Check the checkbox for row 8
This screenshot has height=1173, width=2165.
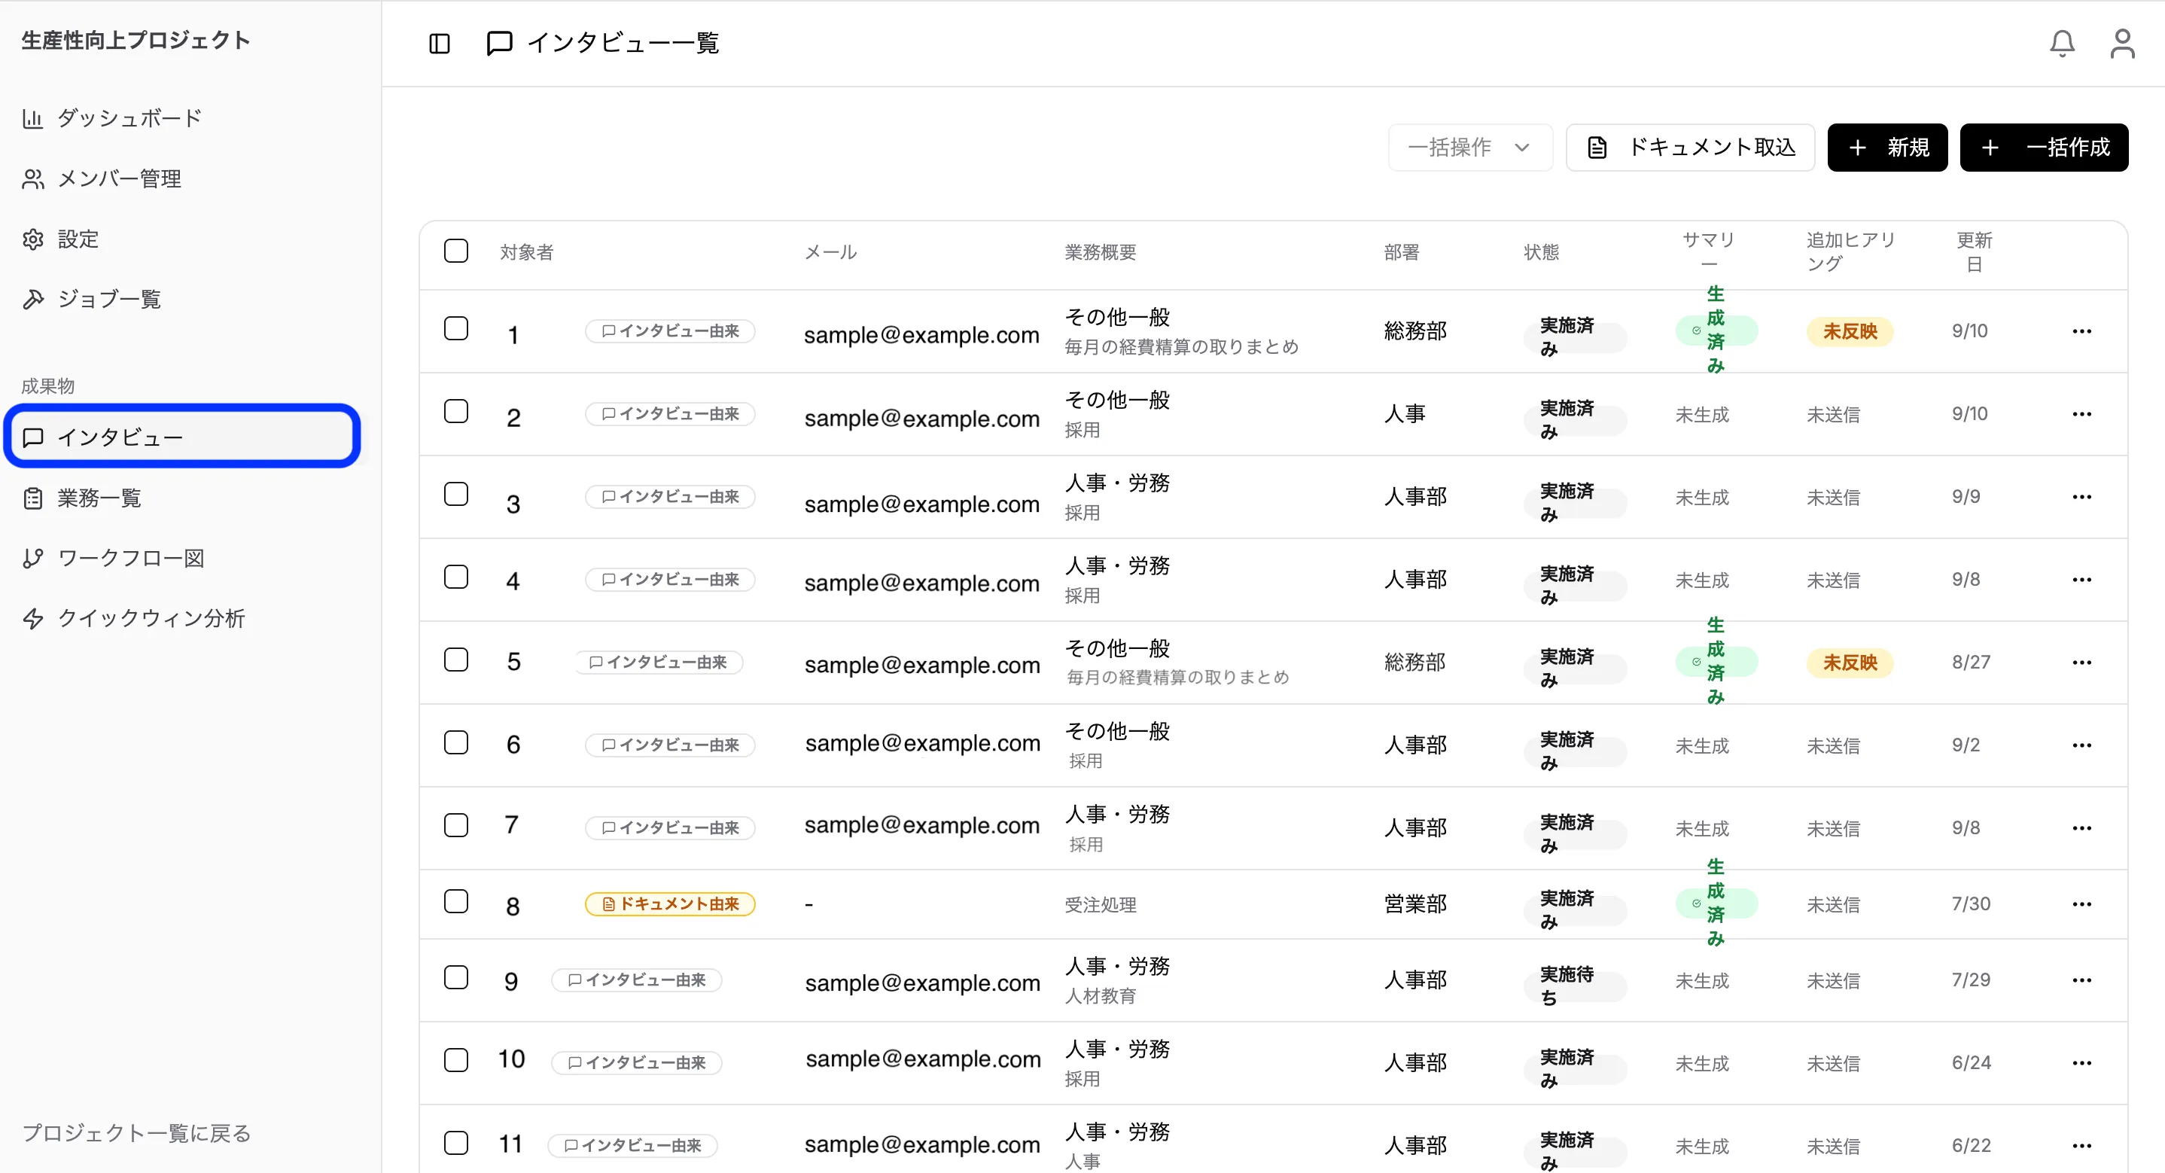point(455,901)
